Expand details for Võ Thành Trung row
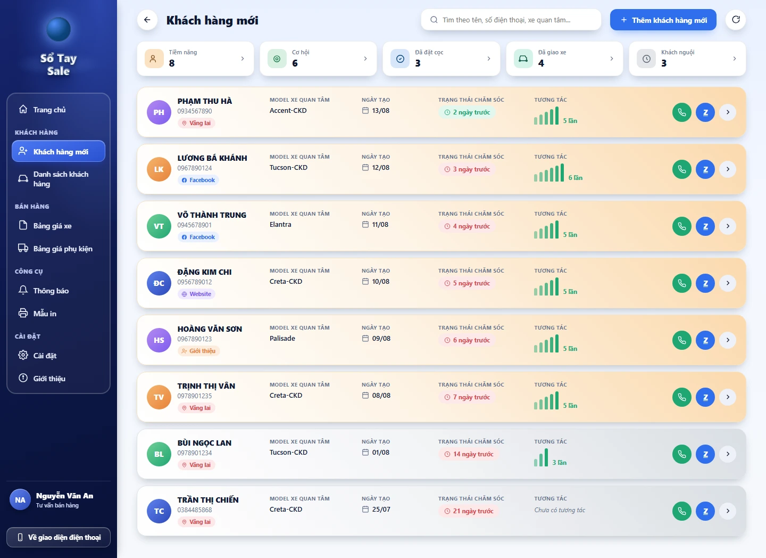This screenshot has width=766, height=558. click(728, 226)
